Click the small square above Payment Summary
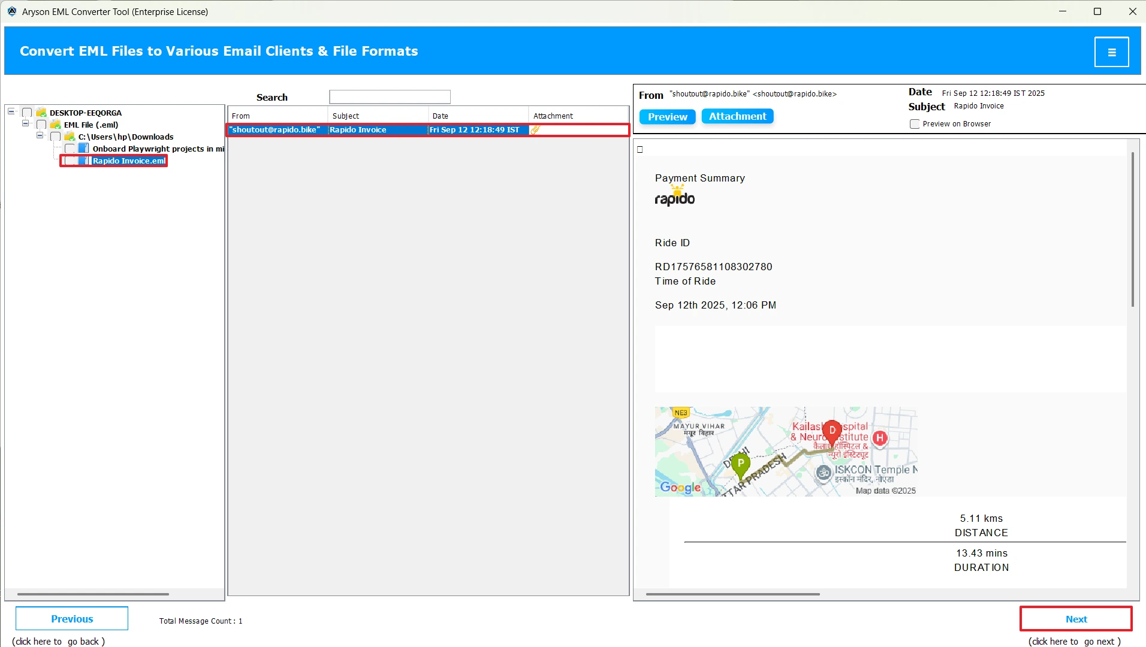Image resolution: width=1146 pixels, height=647 pixels. click(x=640, y=149)
